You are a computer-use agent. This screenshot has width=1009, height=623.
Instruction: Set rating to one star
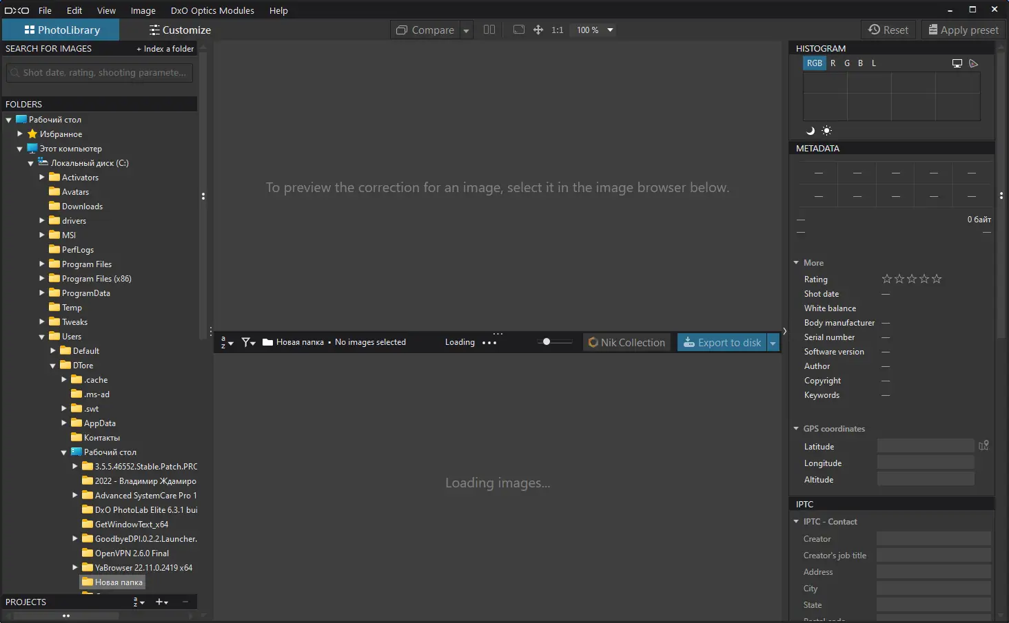[887, 279]
